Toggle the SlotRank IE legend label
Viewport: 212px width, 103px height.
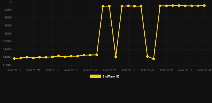(x=111, y=76)
